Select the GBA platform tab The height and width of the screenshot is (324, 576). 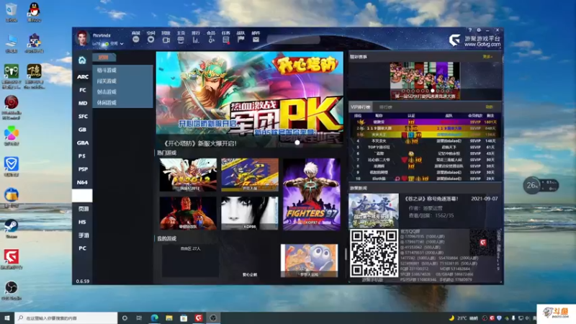click(82, 143)
